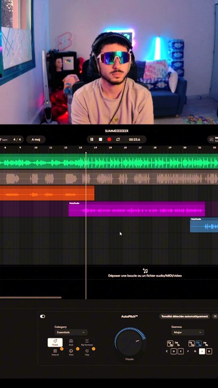Select the Classic AutoPitch preset
The height and width of the screenshot is (388, 218).
[55, 343]
